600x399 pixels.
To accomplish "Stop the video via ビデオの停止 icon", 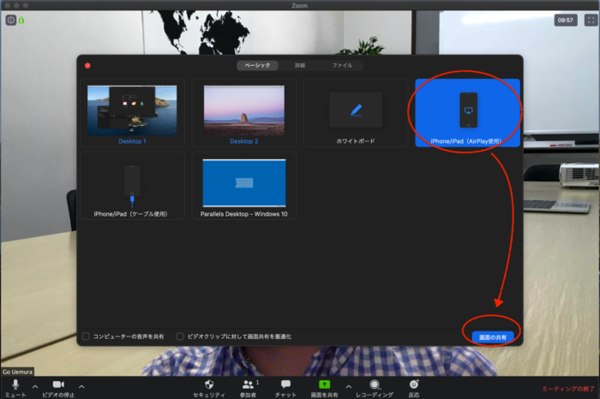I will [x=58, y=384].
